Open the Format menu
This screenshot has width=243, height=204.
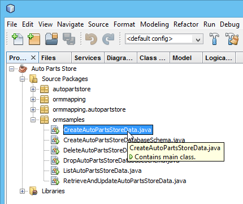click(124, 24)
